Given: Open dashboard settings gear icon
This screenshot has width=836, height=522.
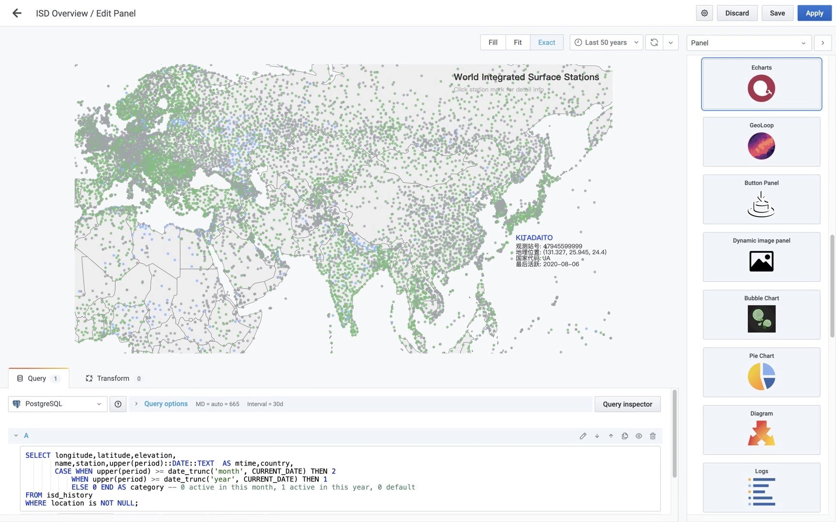Looking at the screenshot, I should (x=704, y=13).
